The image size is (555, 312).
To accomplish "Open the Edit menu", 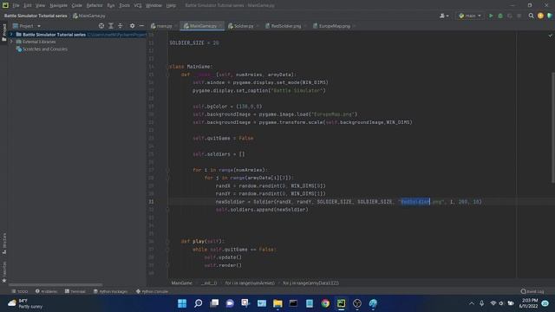I will (x=28, y=6).
